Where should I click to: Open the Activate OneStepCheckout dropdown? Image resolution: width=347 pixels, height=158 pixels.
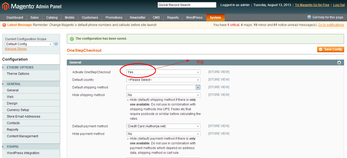tap(163, 72)
